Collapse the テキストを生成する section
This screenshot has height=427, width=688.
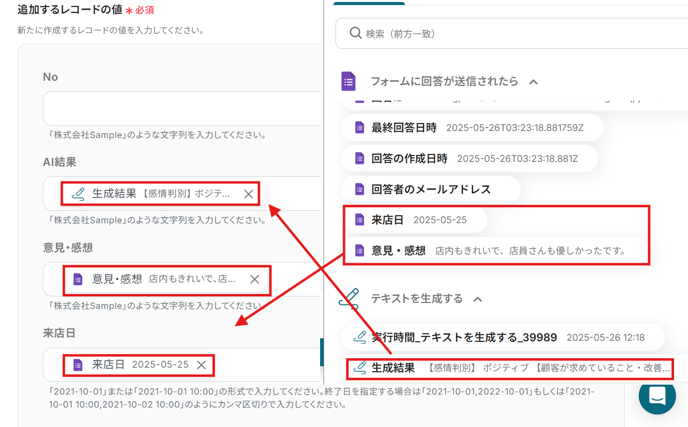pos(477,299)
